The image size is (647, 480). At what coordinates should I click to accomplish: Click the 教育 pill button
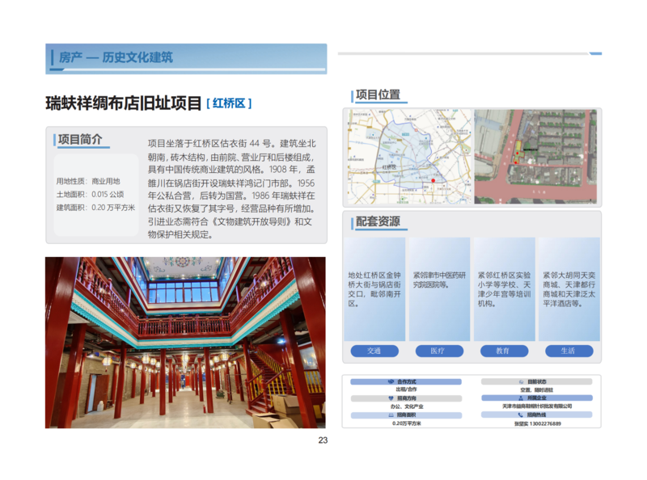[x=504, y=351]
